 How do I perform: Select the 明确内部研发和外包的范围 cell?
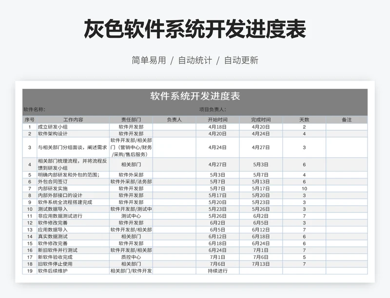click(x=73, y=175)
